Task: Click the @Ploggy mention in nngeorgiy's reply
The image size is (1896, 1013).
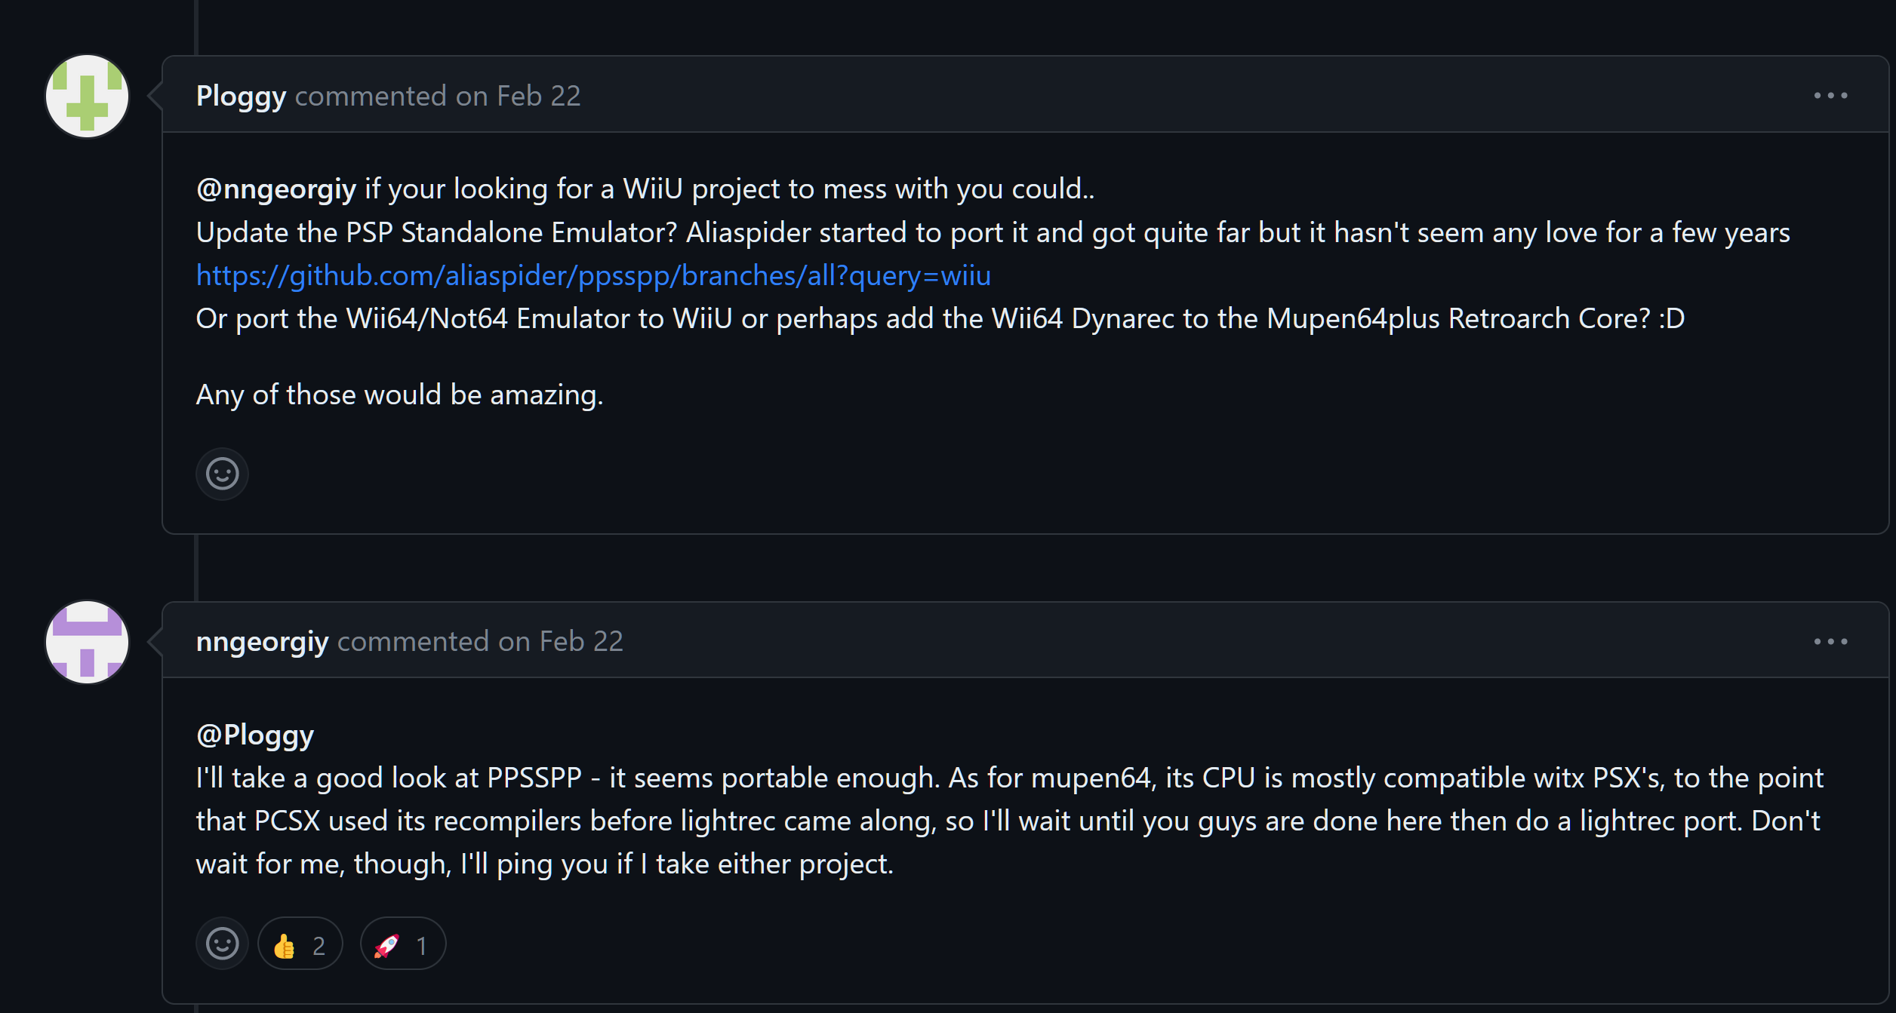Action: coord(254,735)
